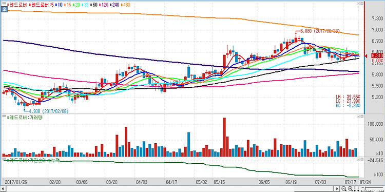This screenshot has width=385, height=192.
Task: Select the orange 480 moving average legend
Action: pos(125,5)
